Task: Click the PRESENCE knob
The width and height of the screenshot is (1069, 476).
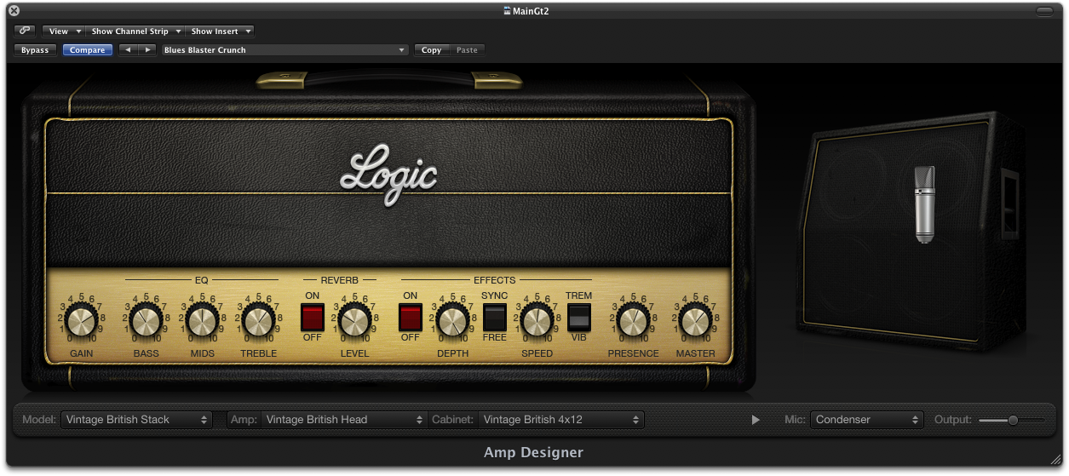Action: tap(633, 321)
